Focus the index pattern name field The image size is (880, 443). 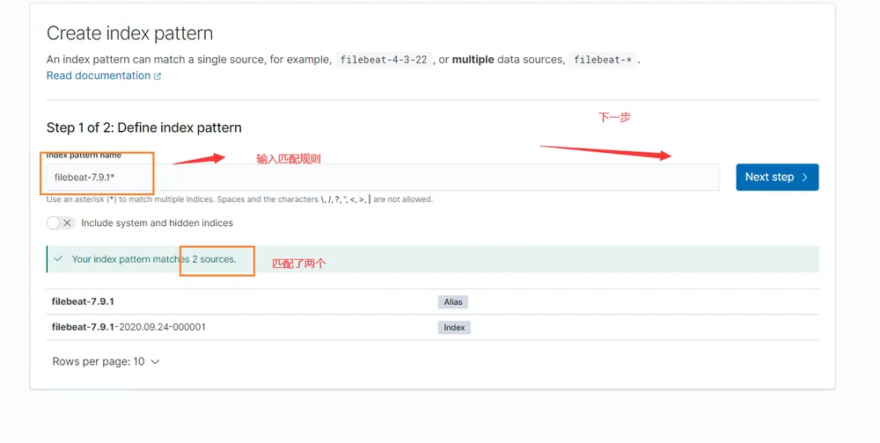[x=383, y=178]
